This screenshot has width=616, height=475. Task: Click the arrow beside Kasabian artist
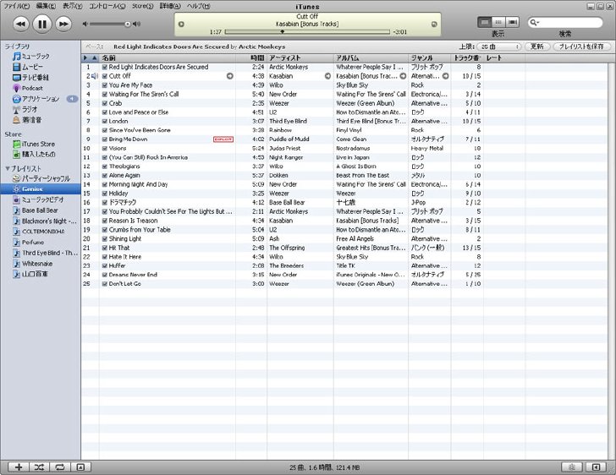point(327,76)
